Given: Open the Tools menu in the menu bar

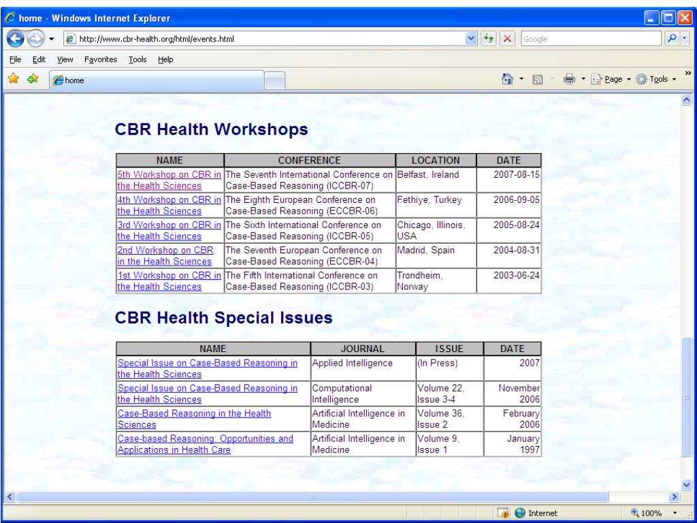Looking at the screenshot, I should coord(137,59).
